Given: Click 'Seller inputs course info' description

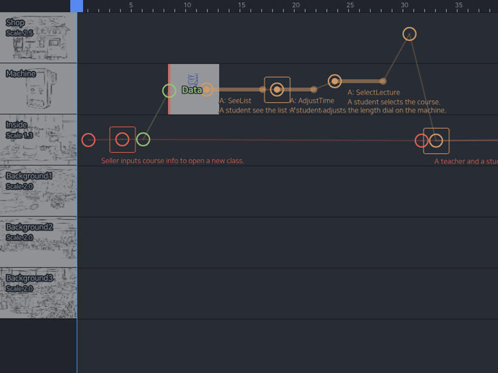Looking at the screenshot, I should pyautogui.click(x=172, y=161).
